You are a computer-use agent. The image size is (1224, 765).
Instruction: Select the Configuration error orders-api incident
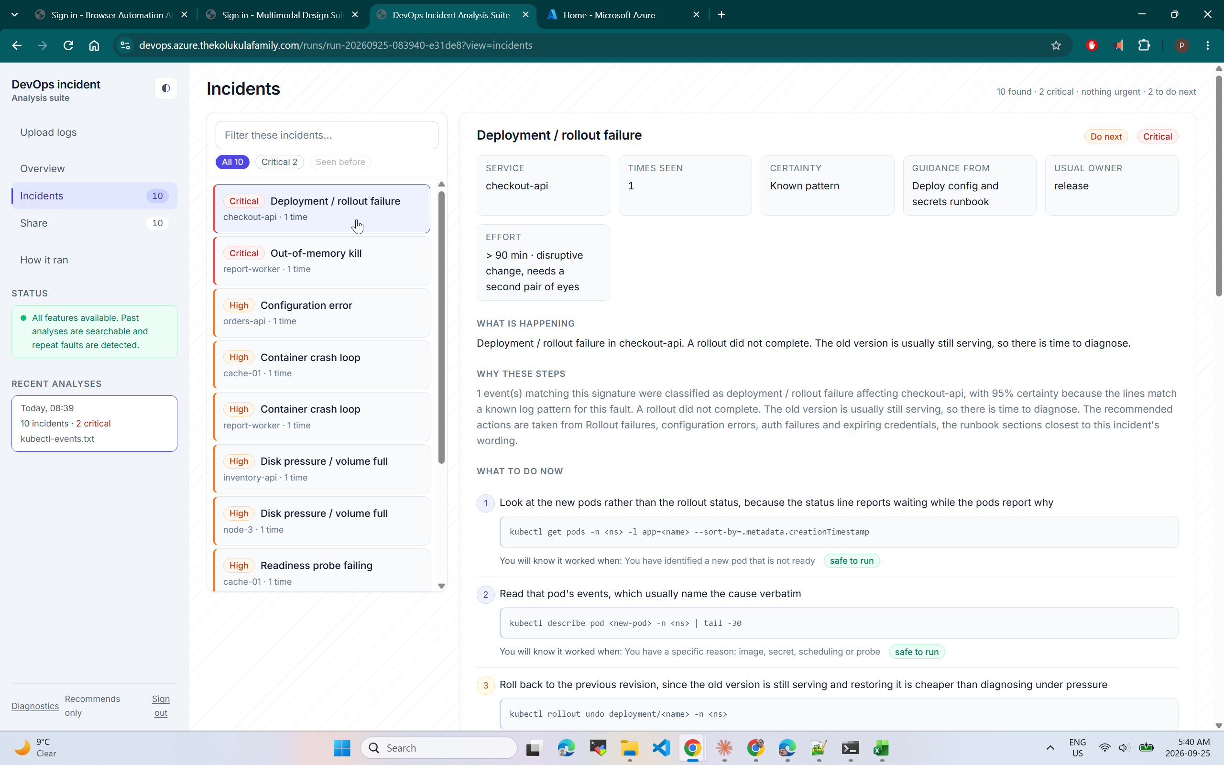pyautogui.click(x=322, y=313)
